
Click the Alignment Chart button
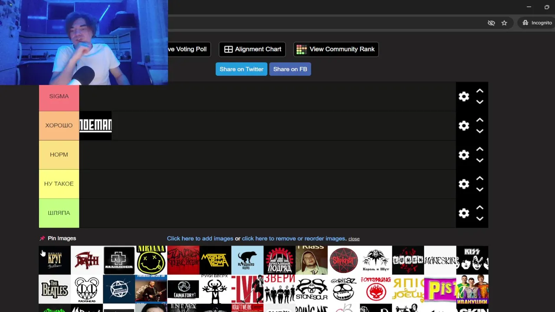[x=252, y=49]
